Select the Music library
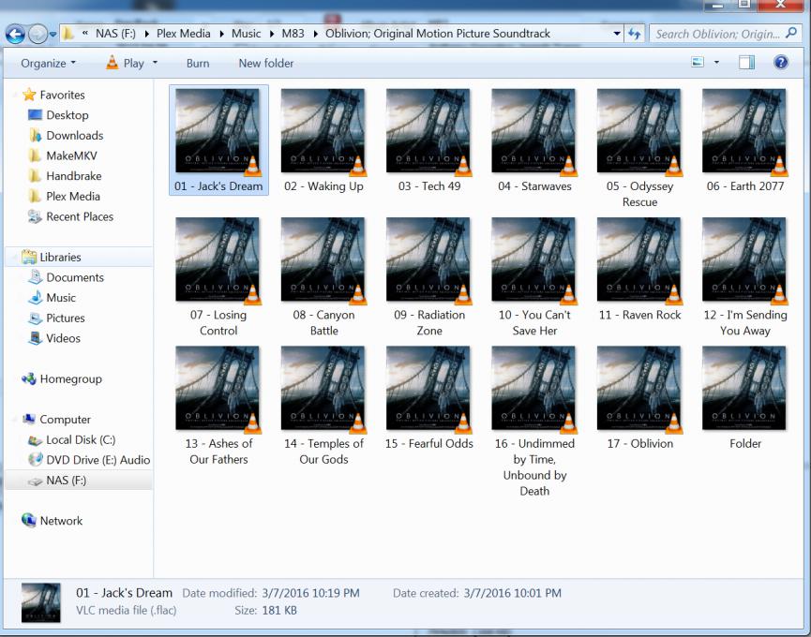This screenshot has width=811, height=637. [x=61, y=298]
